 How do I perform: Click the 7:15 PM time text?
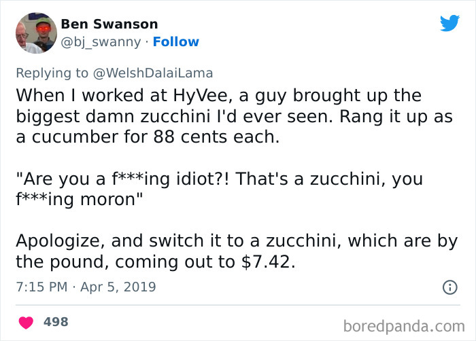[41, 287]
